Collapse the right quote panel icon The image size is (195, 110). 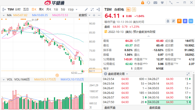(98, 9)
